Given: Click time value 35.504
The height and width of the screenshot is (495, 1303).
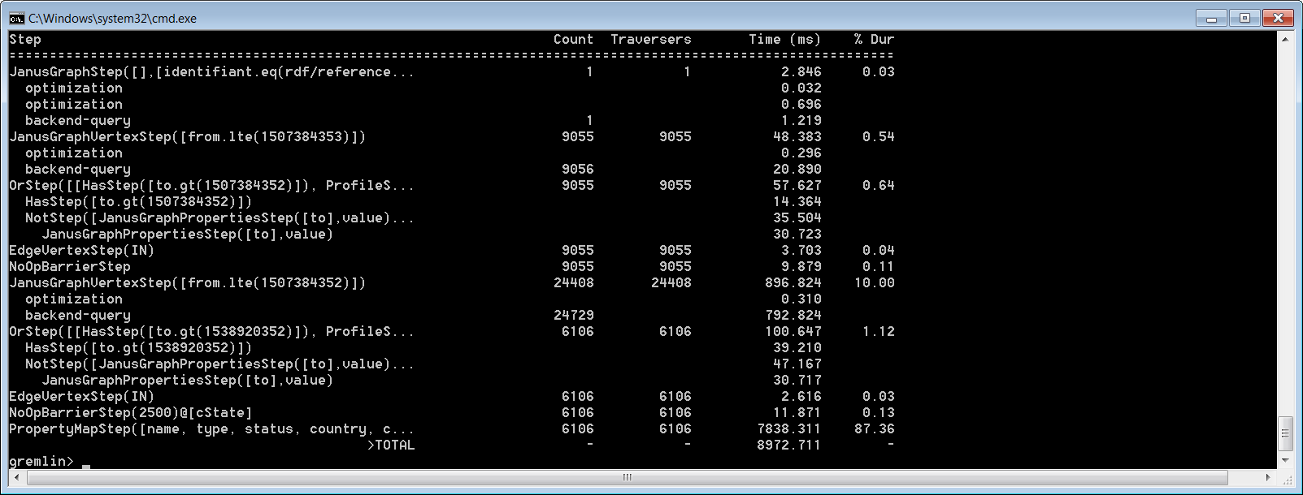Looking at the screenshot, I should tap(797, 217).
